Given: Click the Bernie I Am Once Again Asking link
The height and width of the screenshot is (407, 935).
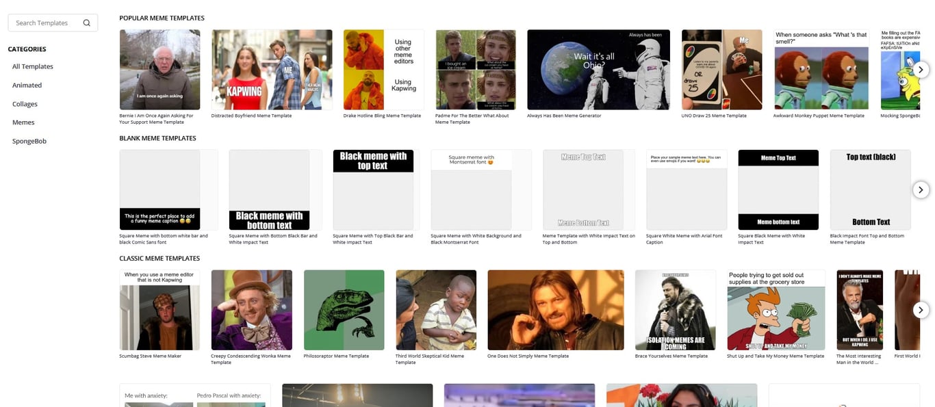Looking at the screenshot, I should [157, 118].
